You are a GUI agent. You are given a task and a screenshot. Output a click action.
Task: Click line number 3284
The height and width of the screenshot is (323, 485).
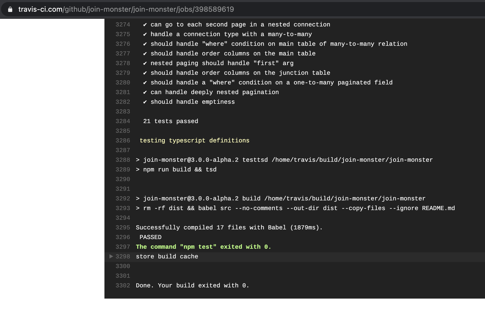point(123,121)
